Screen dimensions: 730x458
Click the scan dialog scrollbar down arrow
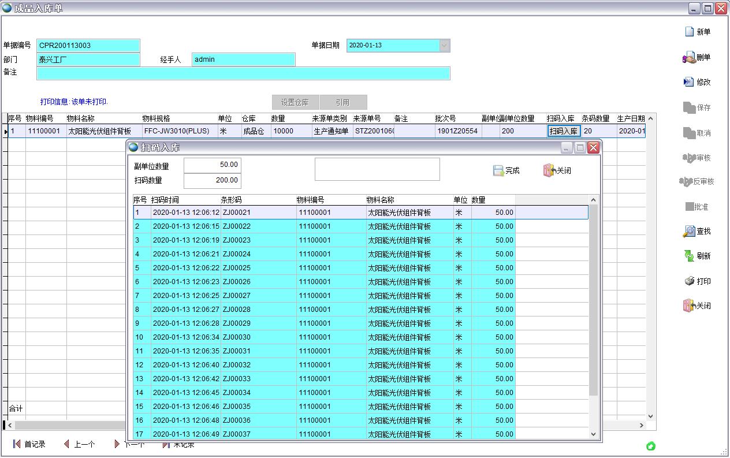point(593,434)
